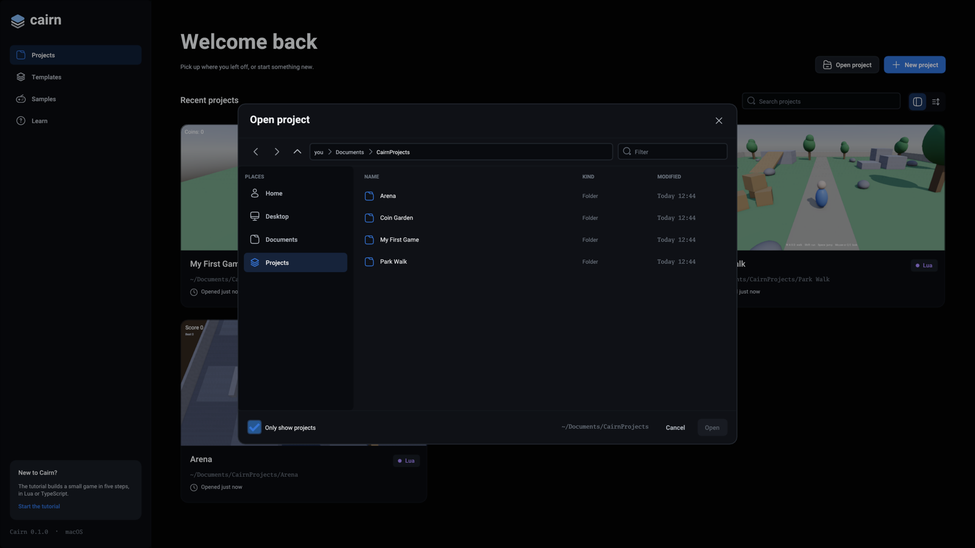Click the New project button
Screen dimensions: 975x548
tap(915, 65)
